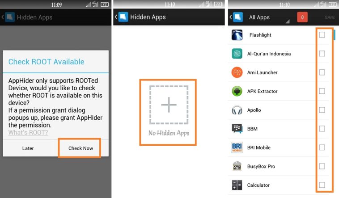Tap the Apollo headphones icon
339x198 pixels.
tap(237, 110)
